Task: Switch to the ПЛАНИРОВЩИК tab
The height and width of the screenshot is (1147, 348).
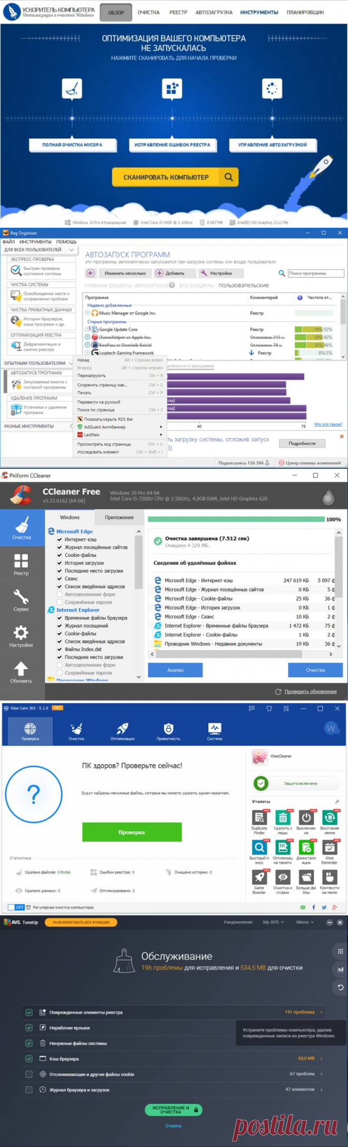Action: (305, 12)
